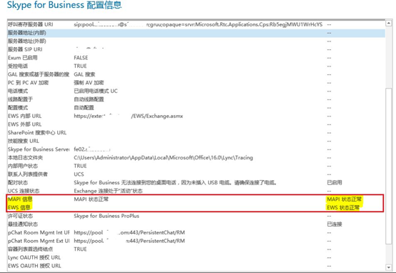
Task: Select the highlighted 服务器地址(内部) row
Action: pos(197,33)
